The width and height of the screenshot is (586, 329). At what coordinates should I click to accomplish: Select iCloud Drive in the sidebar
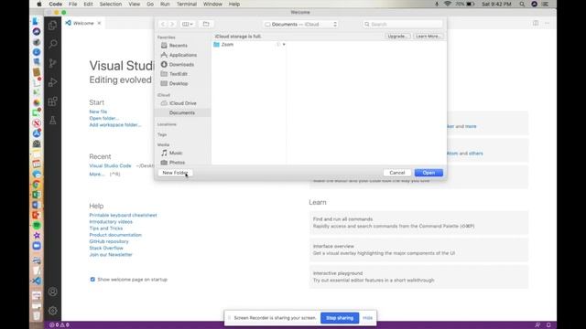pyautogui.click(x=183, y=103)
